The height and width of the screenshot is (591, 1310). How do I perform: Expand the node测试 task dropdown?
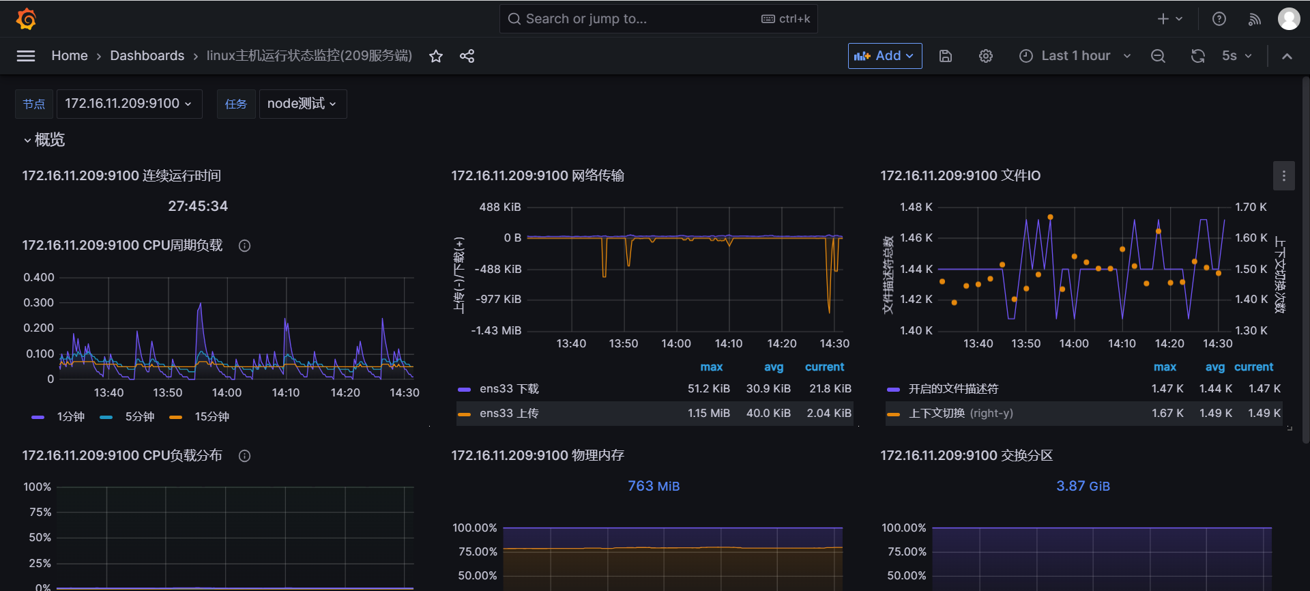tap(302, 104)
